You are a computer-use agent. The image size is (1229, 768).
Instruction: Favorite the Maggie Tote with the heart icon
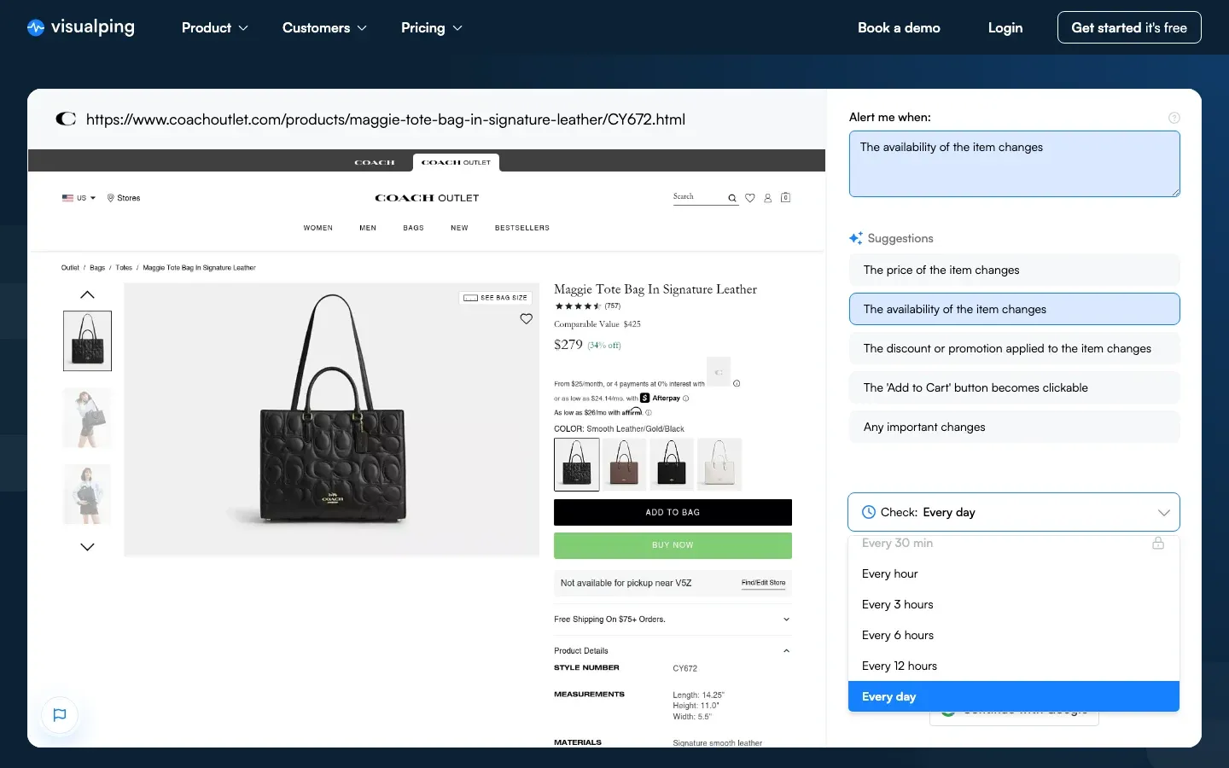pyautogui.click(x=527, y=319)
